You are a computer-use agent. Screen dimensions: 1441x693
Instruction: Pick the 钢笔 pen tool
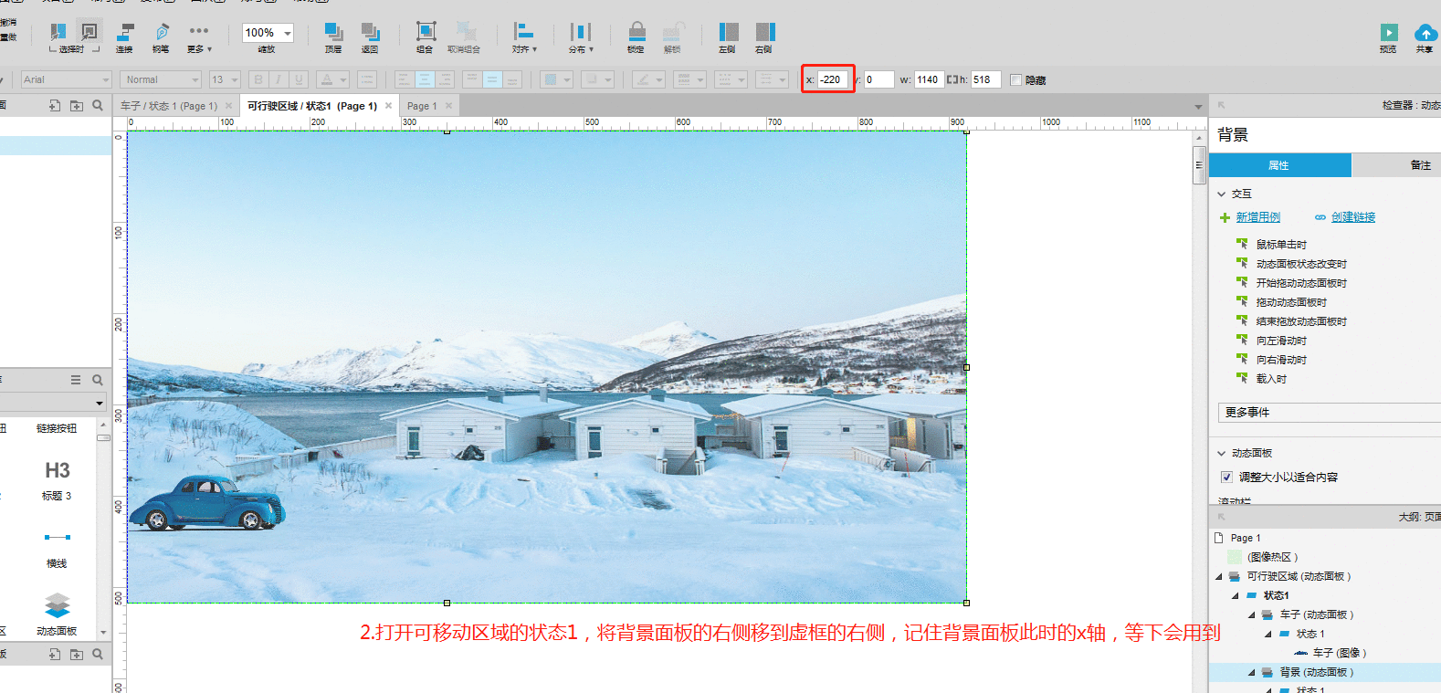pyautogui.click(x=162, y=37)
